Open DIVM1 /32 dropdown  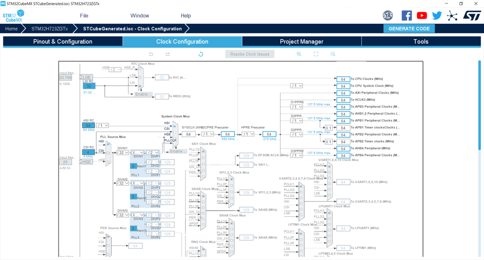122,153
